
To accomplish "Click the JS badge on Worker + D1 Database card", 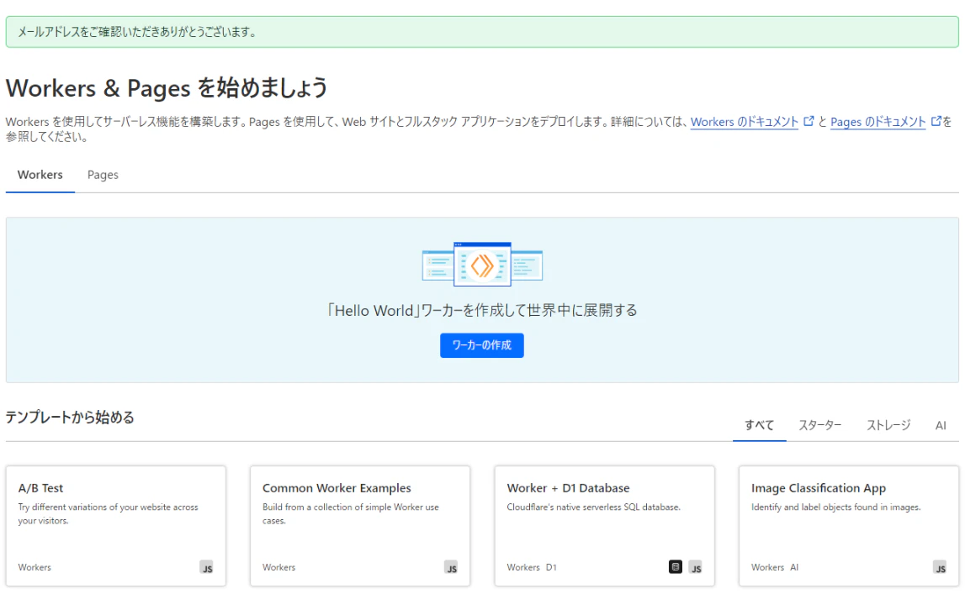I will (696, 568).
